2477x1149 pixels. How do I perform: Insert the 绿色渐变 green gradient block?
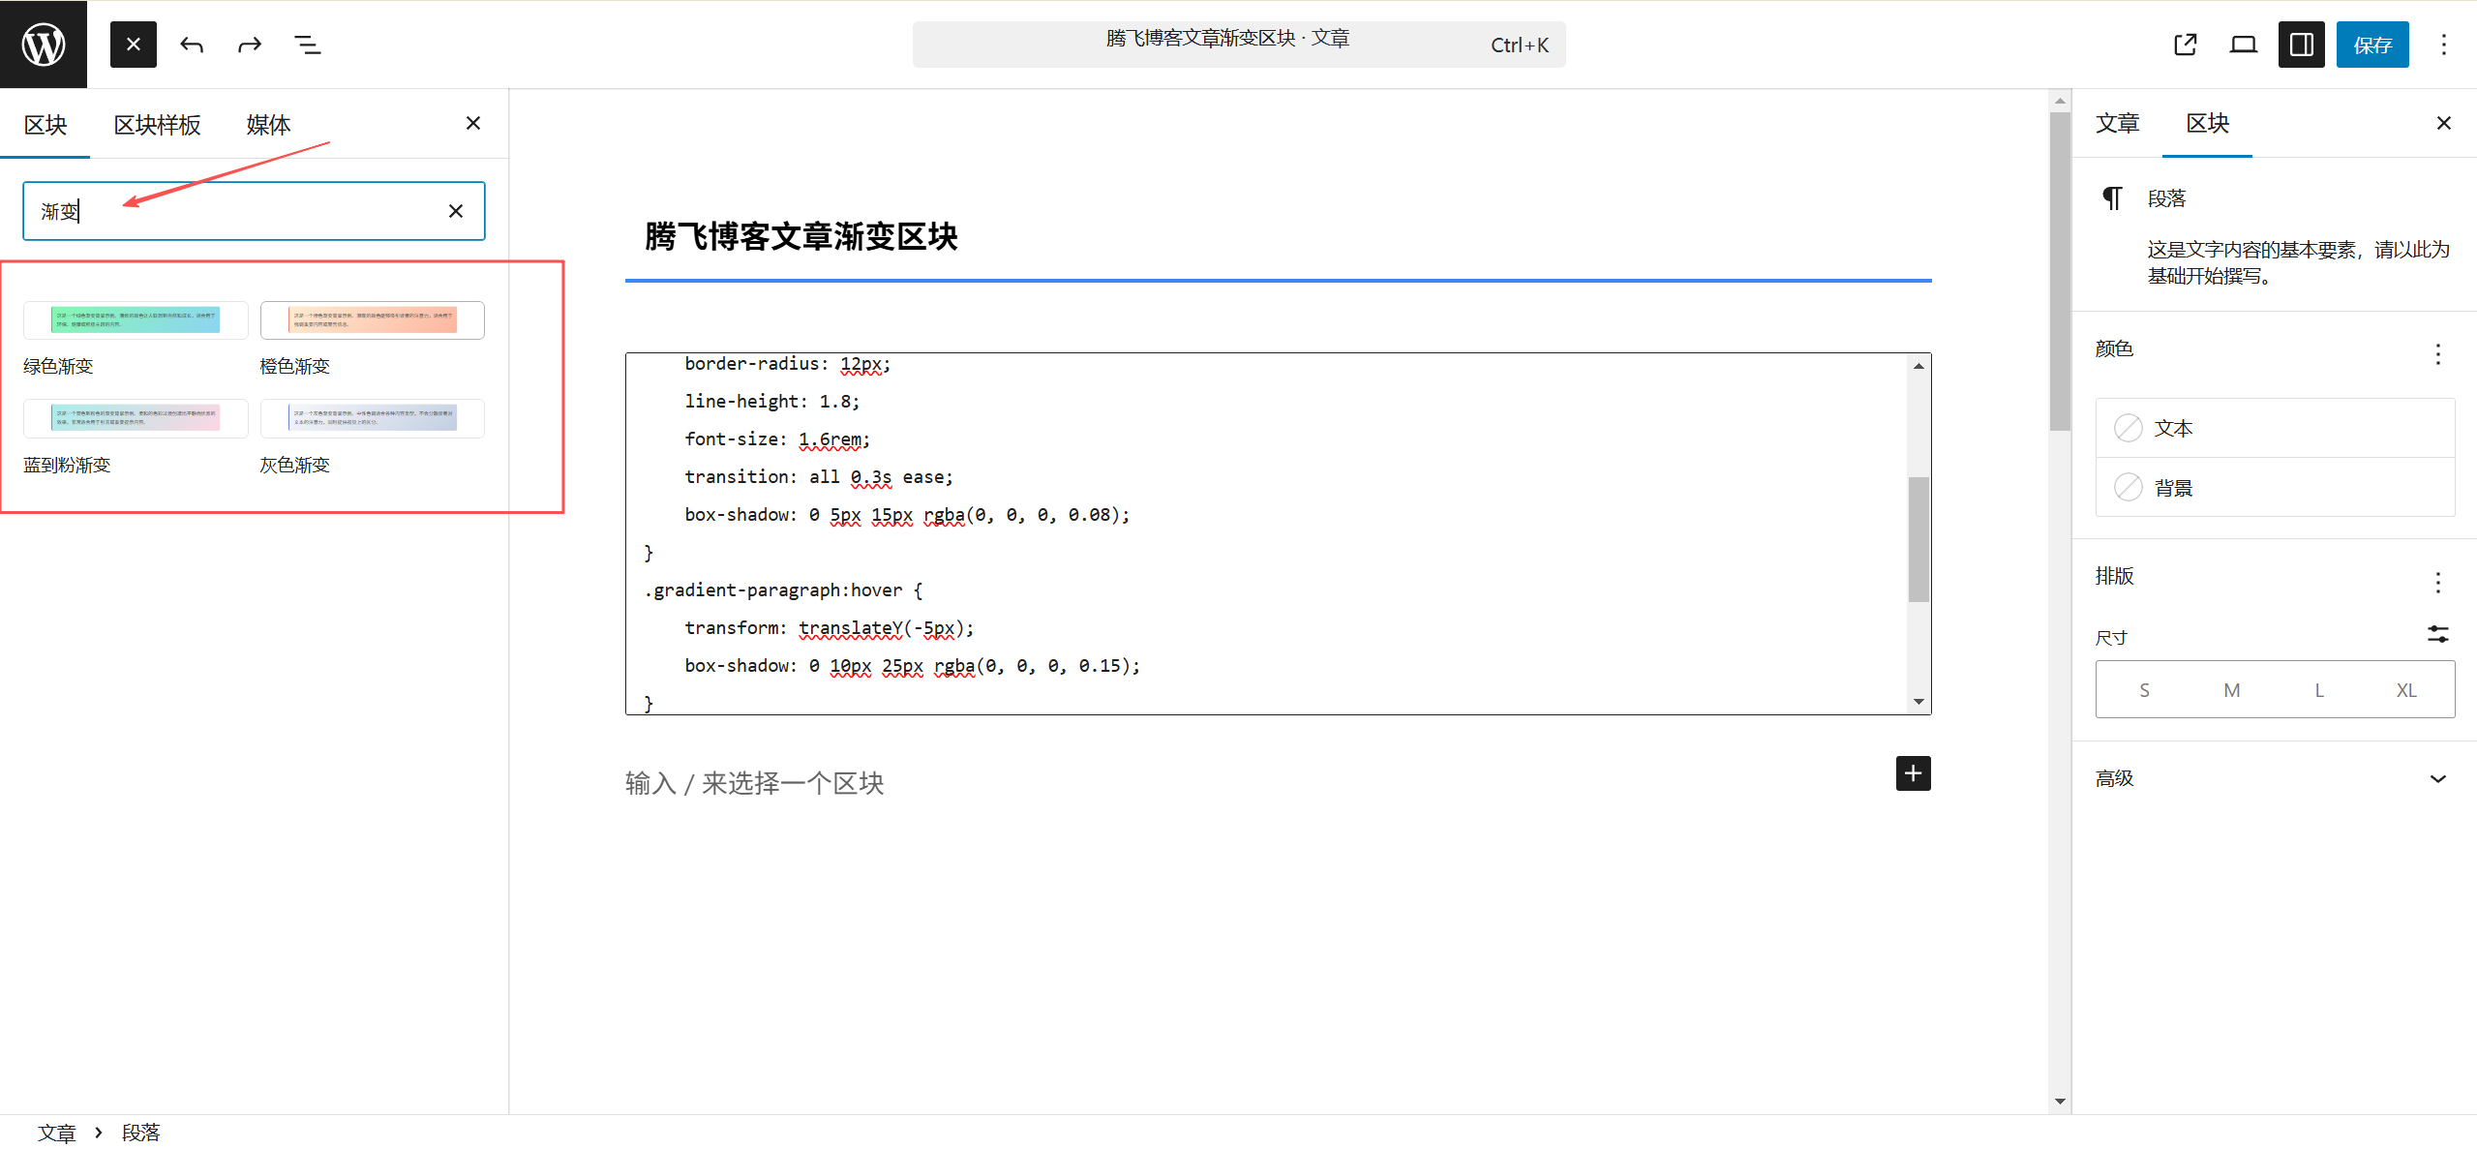[x=136, y=320]
